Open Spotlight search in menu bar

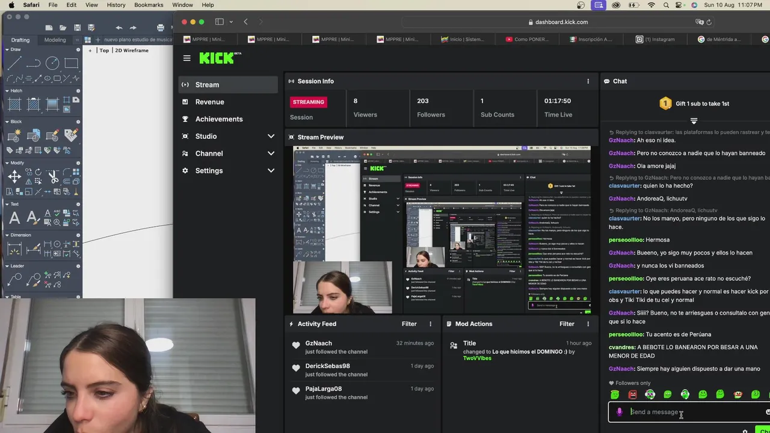666,5
